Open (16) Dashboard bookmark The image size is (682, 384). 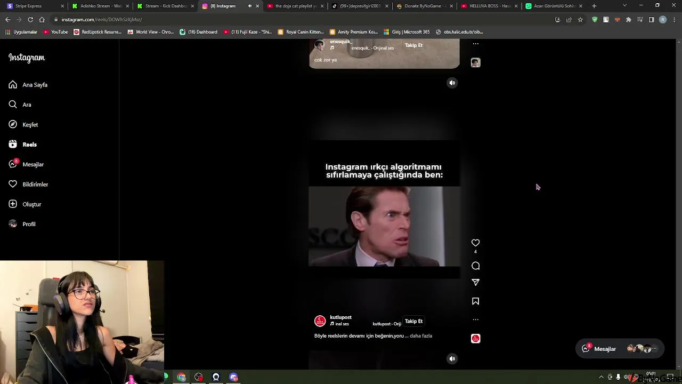point(198,32)
